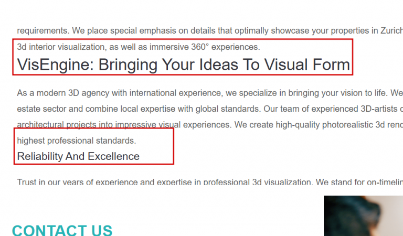
Task: Click the line '3d interior visualization, as well as immersive 360° experiences.'
Action: (139, 47)
